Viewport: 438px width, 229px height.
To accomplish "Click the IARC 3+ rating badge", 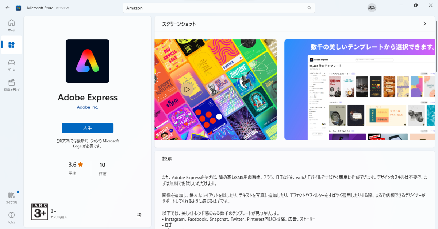I will [39, 211].
